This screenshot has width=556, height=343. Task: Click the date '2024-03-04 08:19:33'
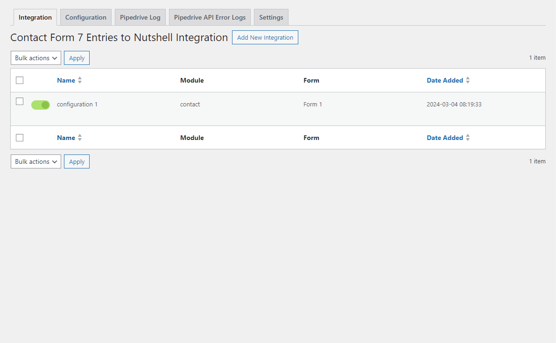[x=454, y=105]
